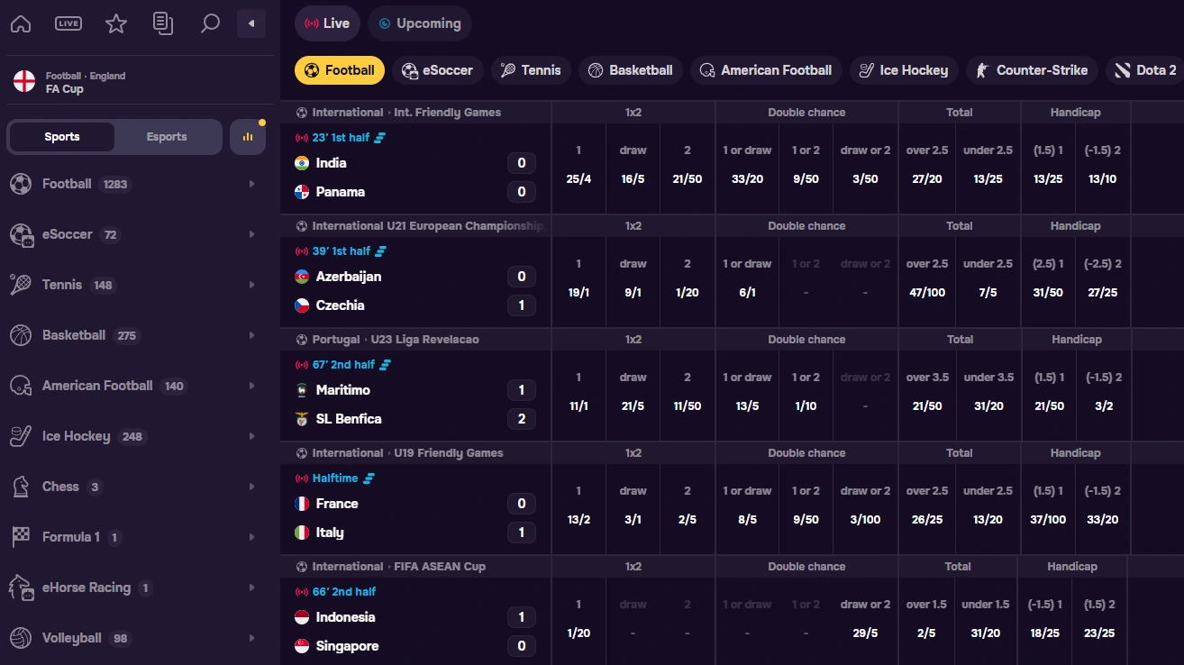Viewport: 1184px width, 665px height.
Task: Click the Basketball icon in sidebar
Action: point(21,335)
